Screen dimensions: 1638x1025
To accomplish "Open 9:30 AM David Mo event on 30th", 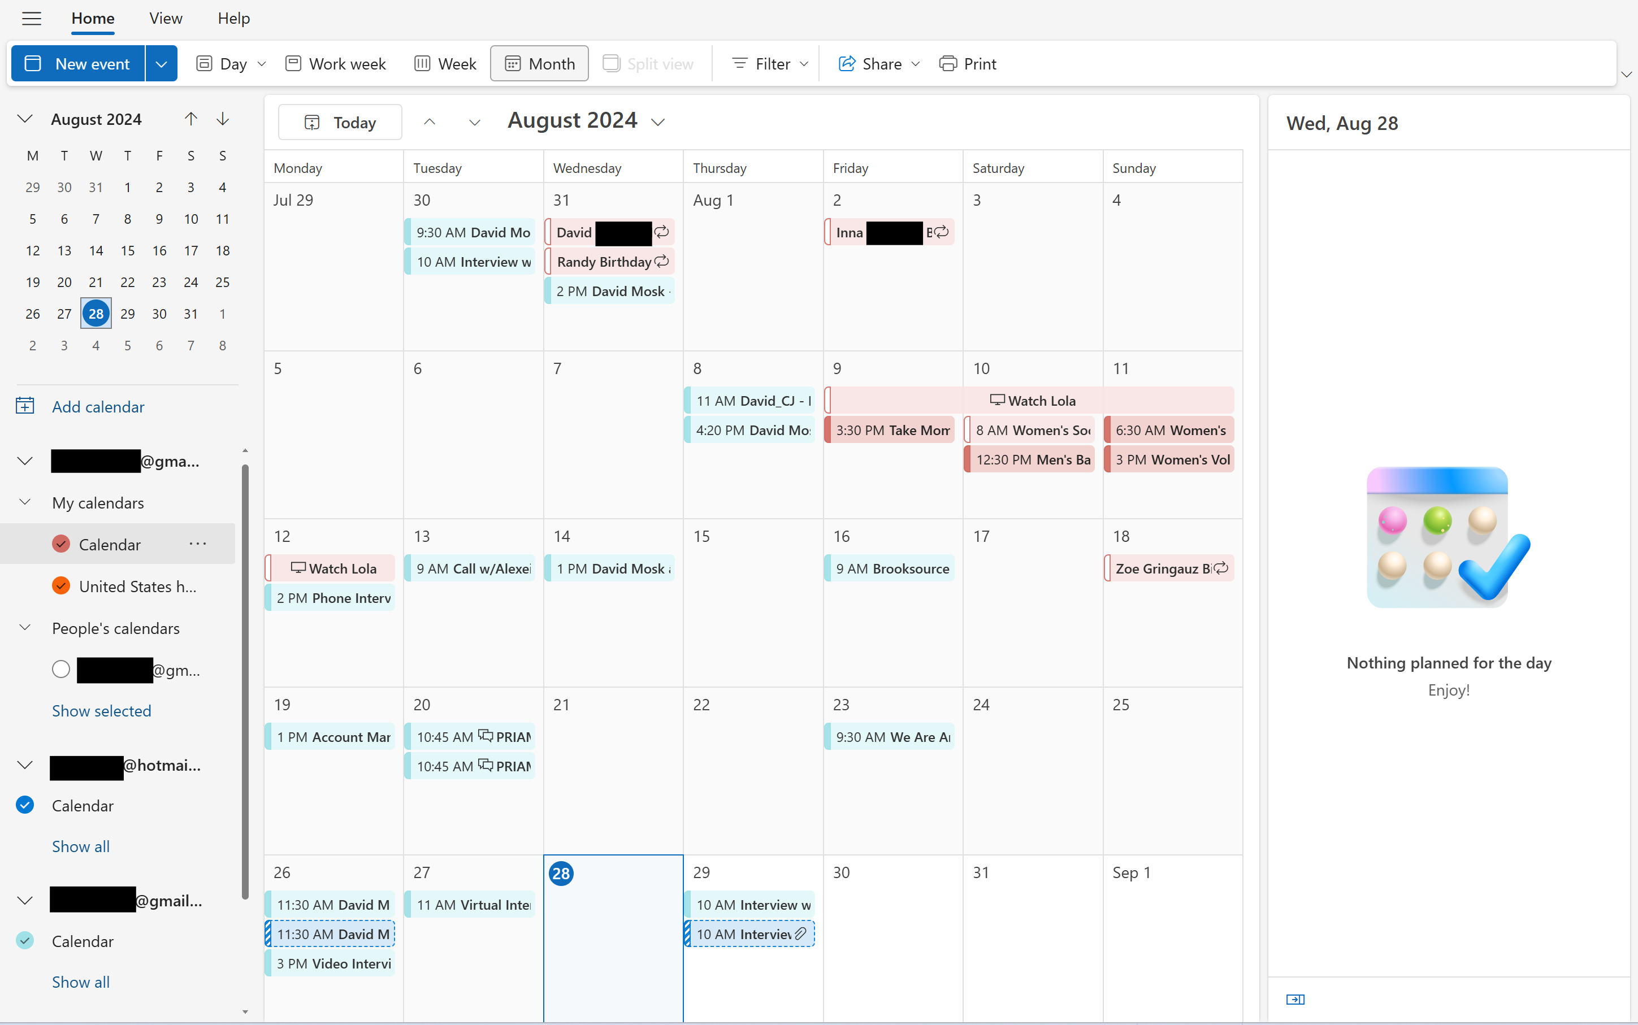I will pos(470,232).
